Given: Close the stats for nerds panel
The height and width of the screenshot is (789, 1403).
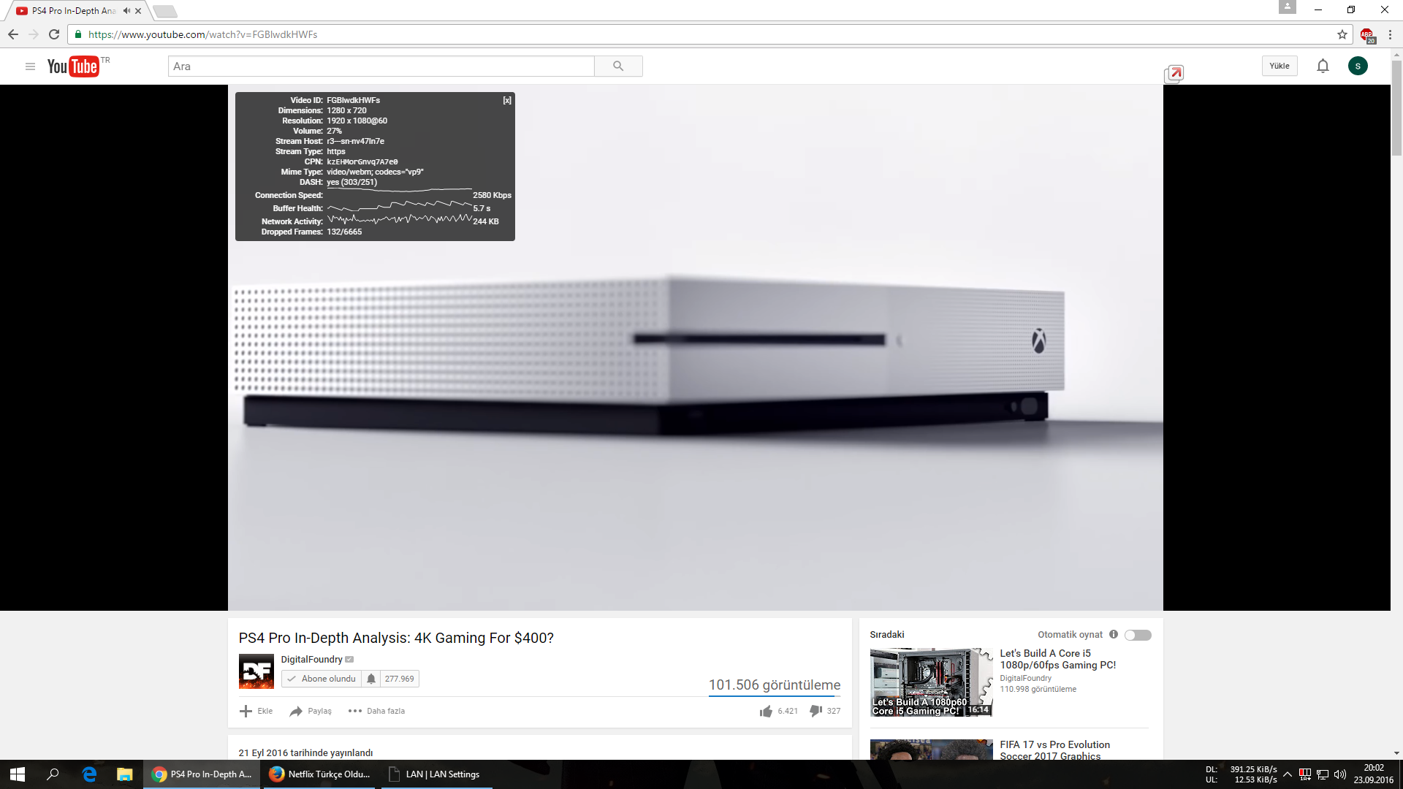Looking at the screenshot, I should click(507, 101).
